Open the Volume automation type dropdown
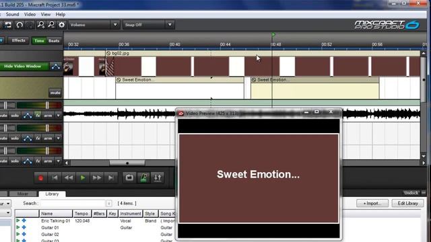 point(94,25)
